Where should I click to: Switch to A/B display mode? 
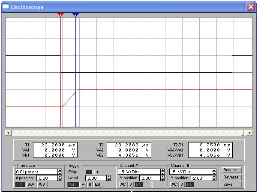tap(42, 184)
